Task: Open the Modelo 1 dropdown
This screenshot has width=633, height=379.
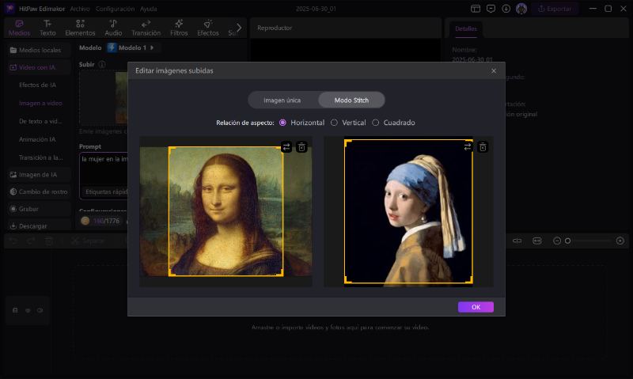Action: [132, 47]
